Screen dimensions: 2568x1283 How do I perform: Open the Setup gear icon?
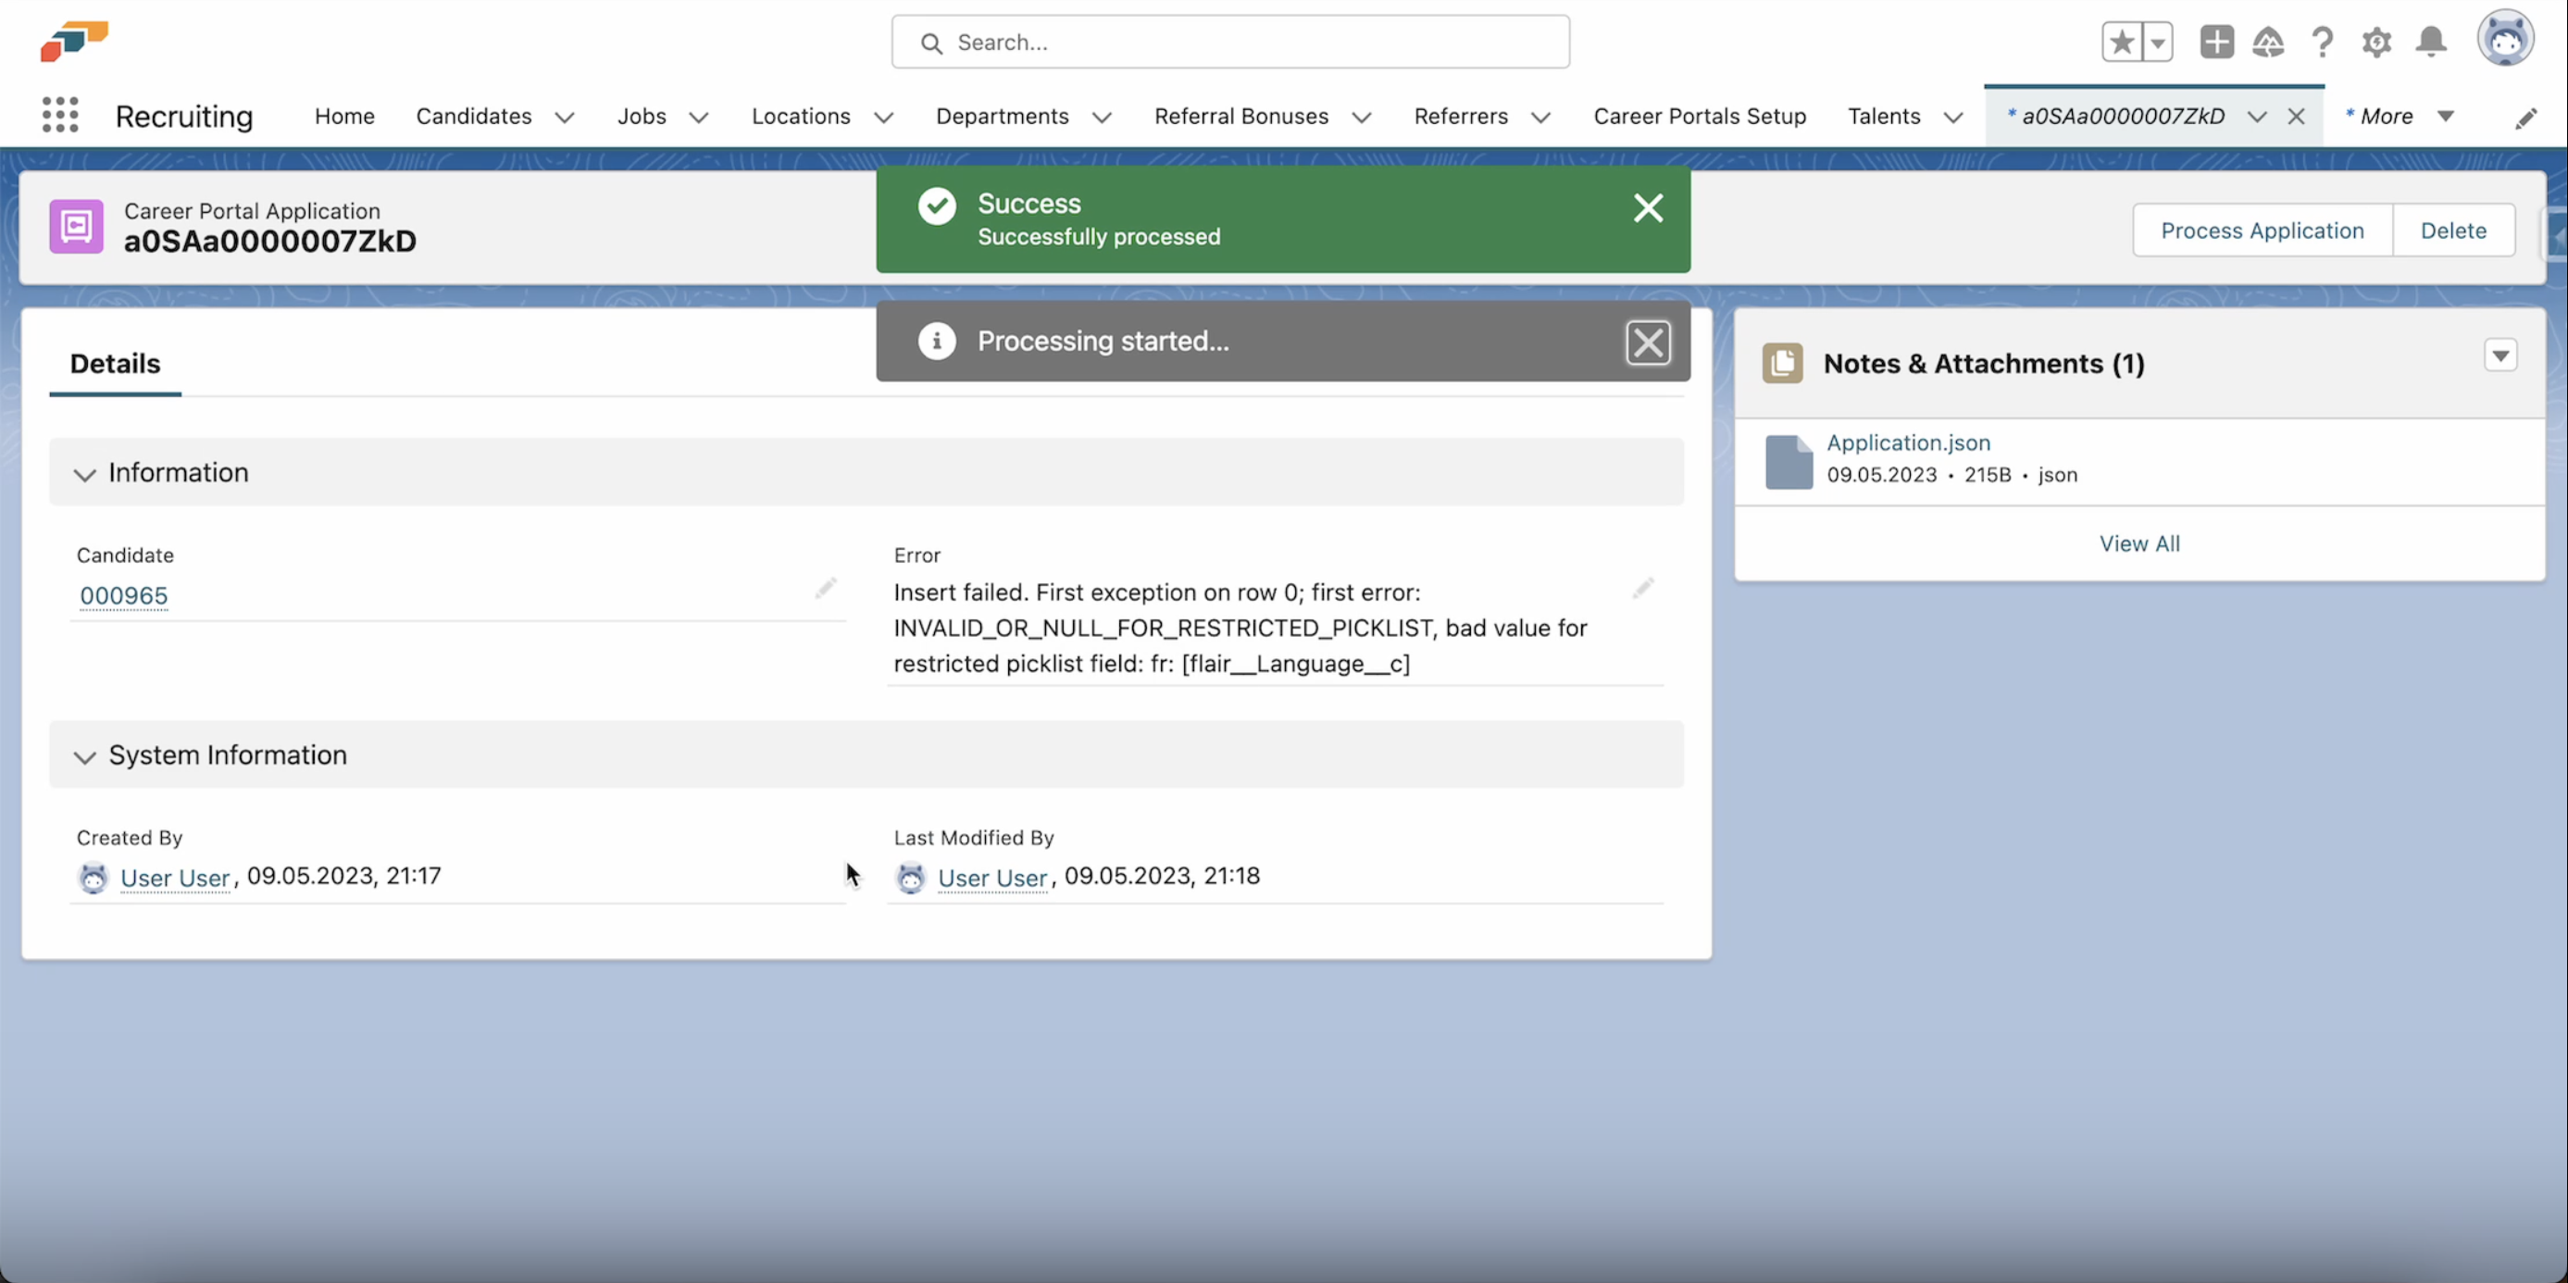[2376, 42]
